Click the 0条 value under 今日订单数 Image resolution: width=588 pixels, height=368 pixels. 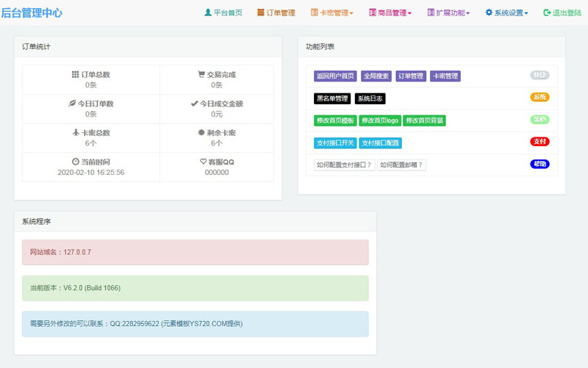(x=90, y=114)
